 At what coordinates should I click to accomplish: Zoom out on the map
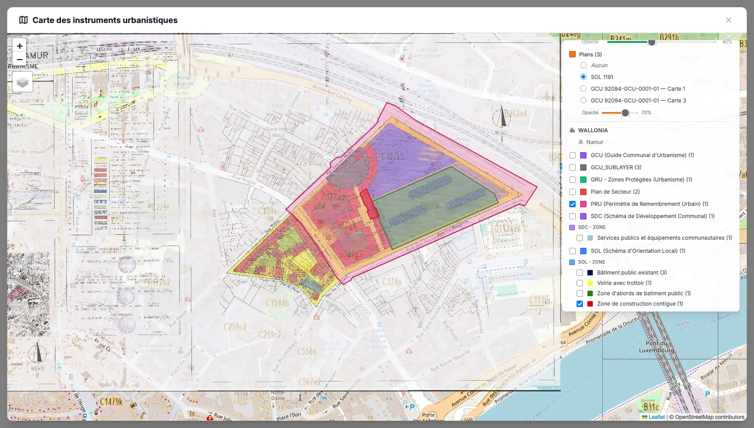click(x=19, y=59)
